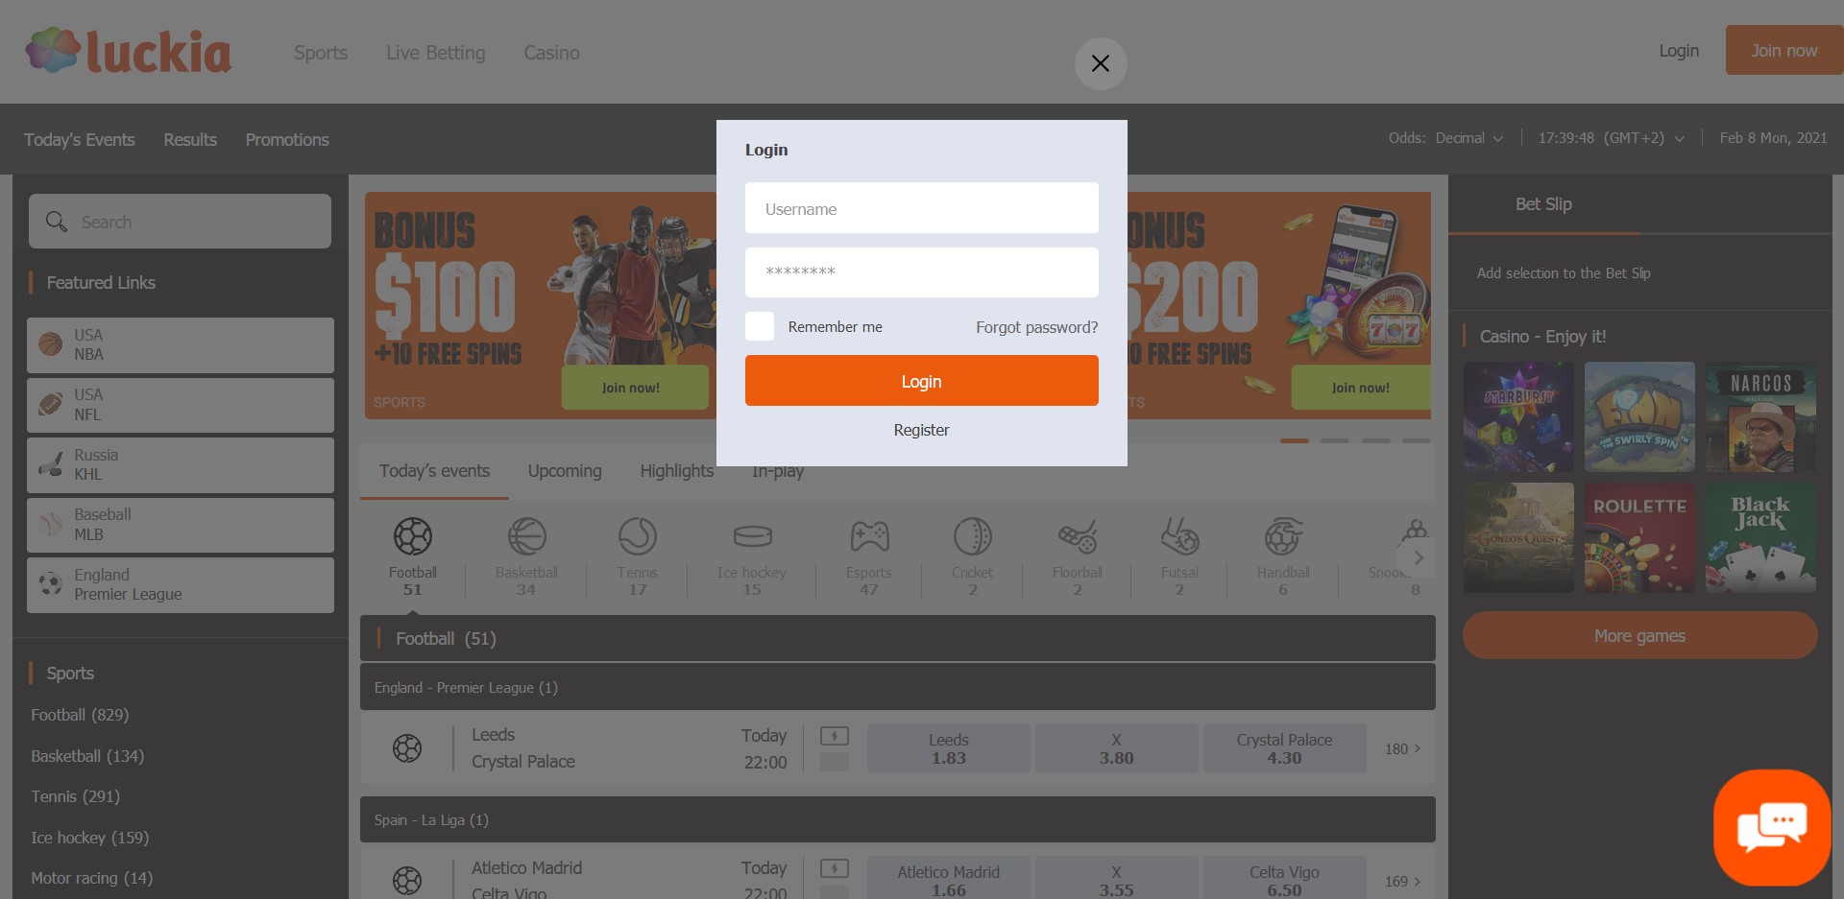The width and height of the screenshot is (1844, 899).
Task: Click the Username input field
Action: (921, 208)
